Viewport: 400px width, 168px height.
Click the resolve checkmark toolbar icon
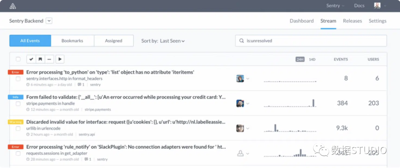point(31,59)
